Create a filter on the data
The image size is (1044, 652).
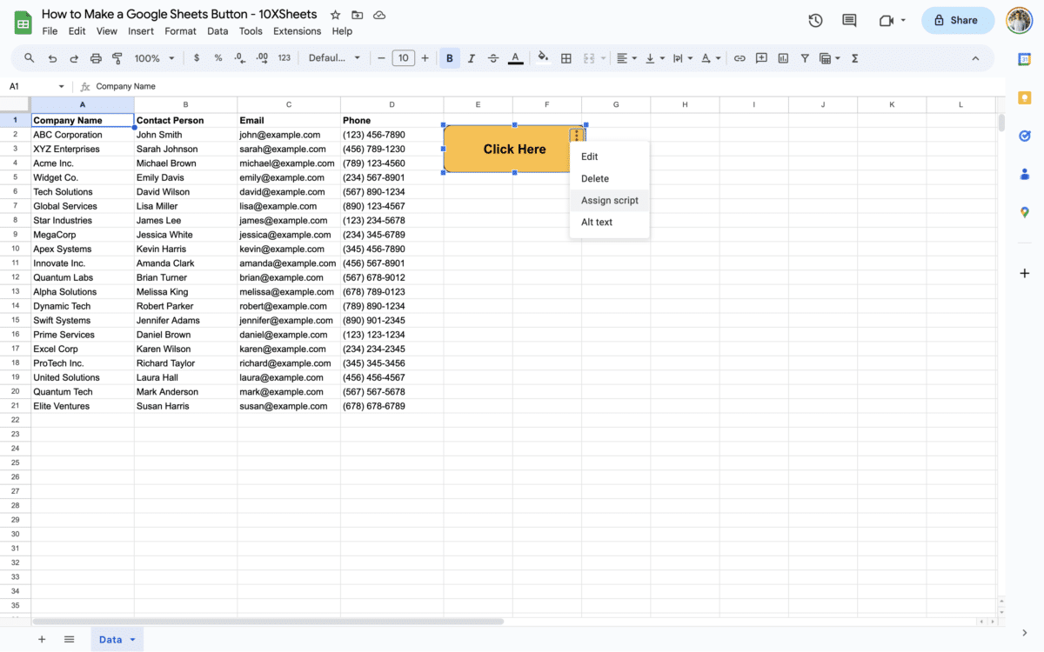coord(804,57)
